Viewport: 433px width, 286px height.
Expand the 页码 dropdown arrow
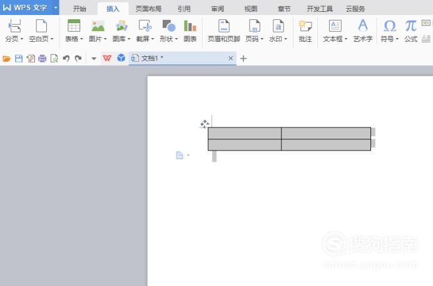tap(262, 39)
